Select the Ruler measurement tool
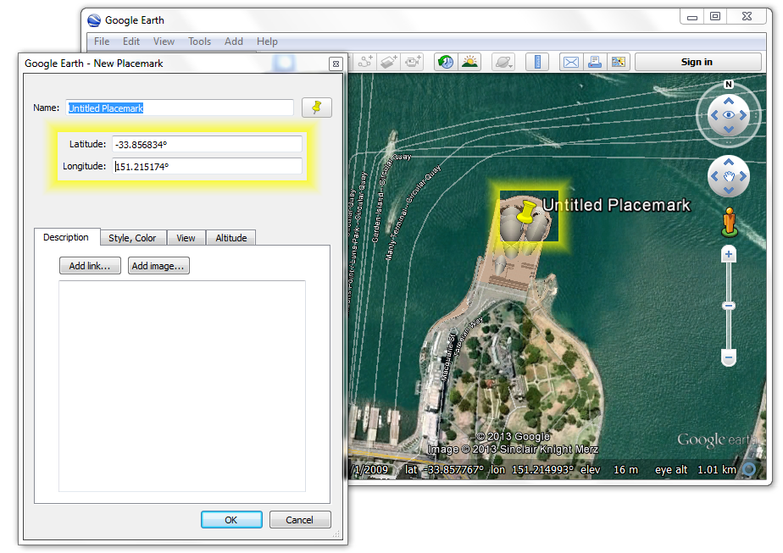The width and height of the screenshot is (783, 553). 537,62
